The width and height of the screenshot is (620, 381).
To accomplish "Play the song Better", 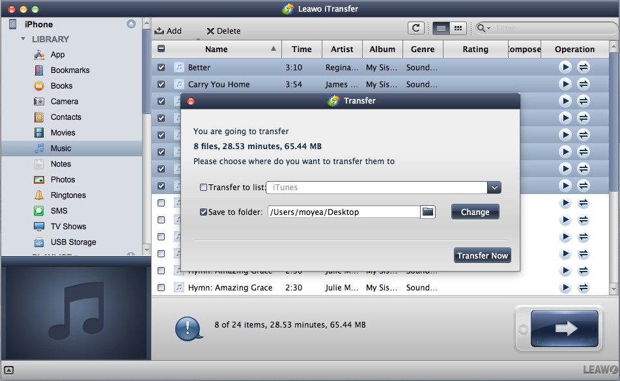I will [x=565, y=67].
